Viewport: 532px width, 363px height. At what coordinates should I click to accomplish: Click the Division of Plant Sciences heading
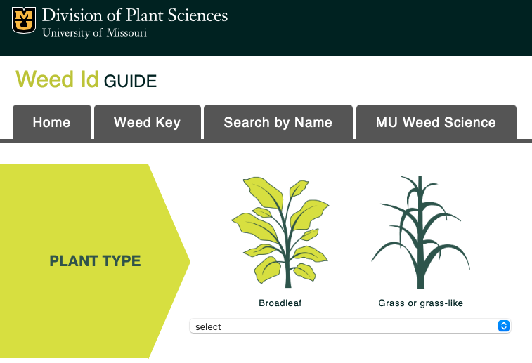click(x=135, y=15)
